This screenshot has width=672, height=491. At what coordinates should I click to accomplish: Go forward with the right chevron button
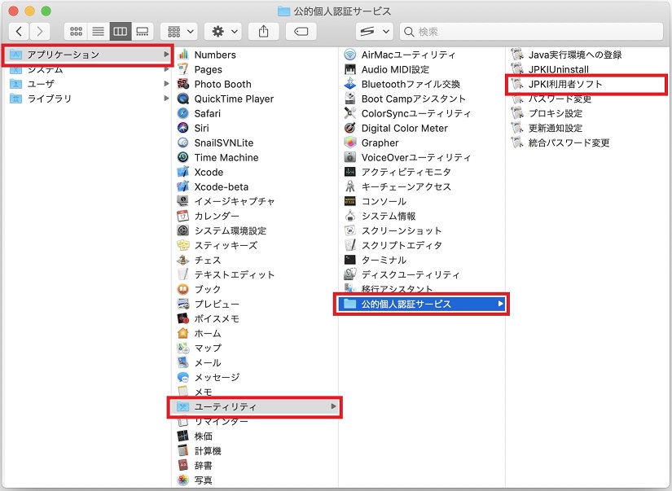[x=40, y=31]
